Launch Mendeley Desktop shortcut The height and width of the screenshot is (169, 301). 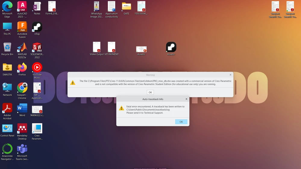tap(22, 131)
